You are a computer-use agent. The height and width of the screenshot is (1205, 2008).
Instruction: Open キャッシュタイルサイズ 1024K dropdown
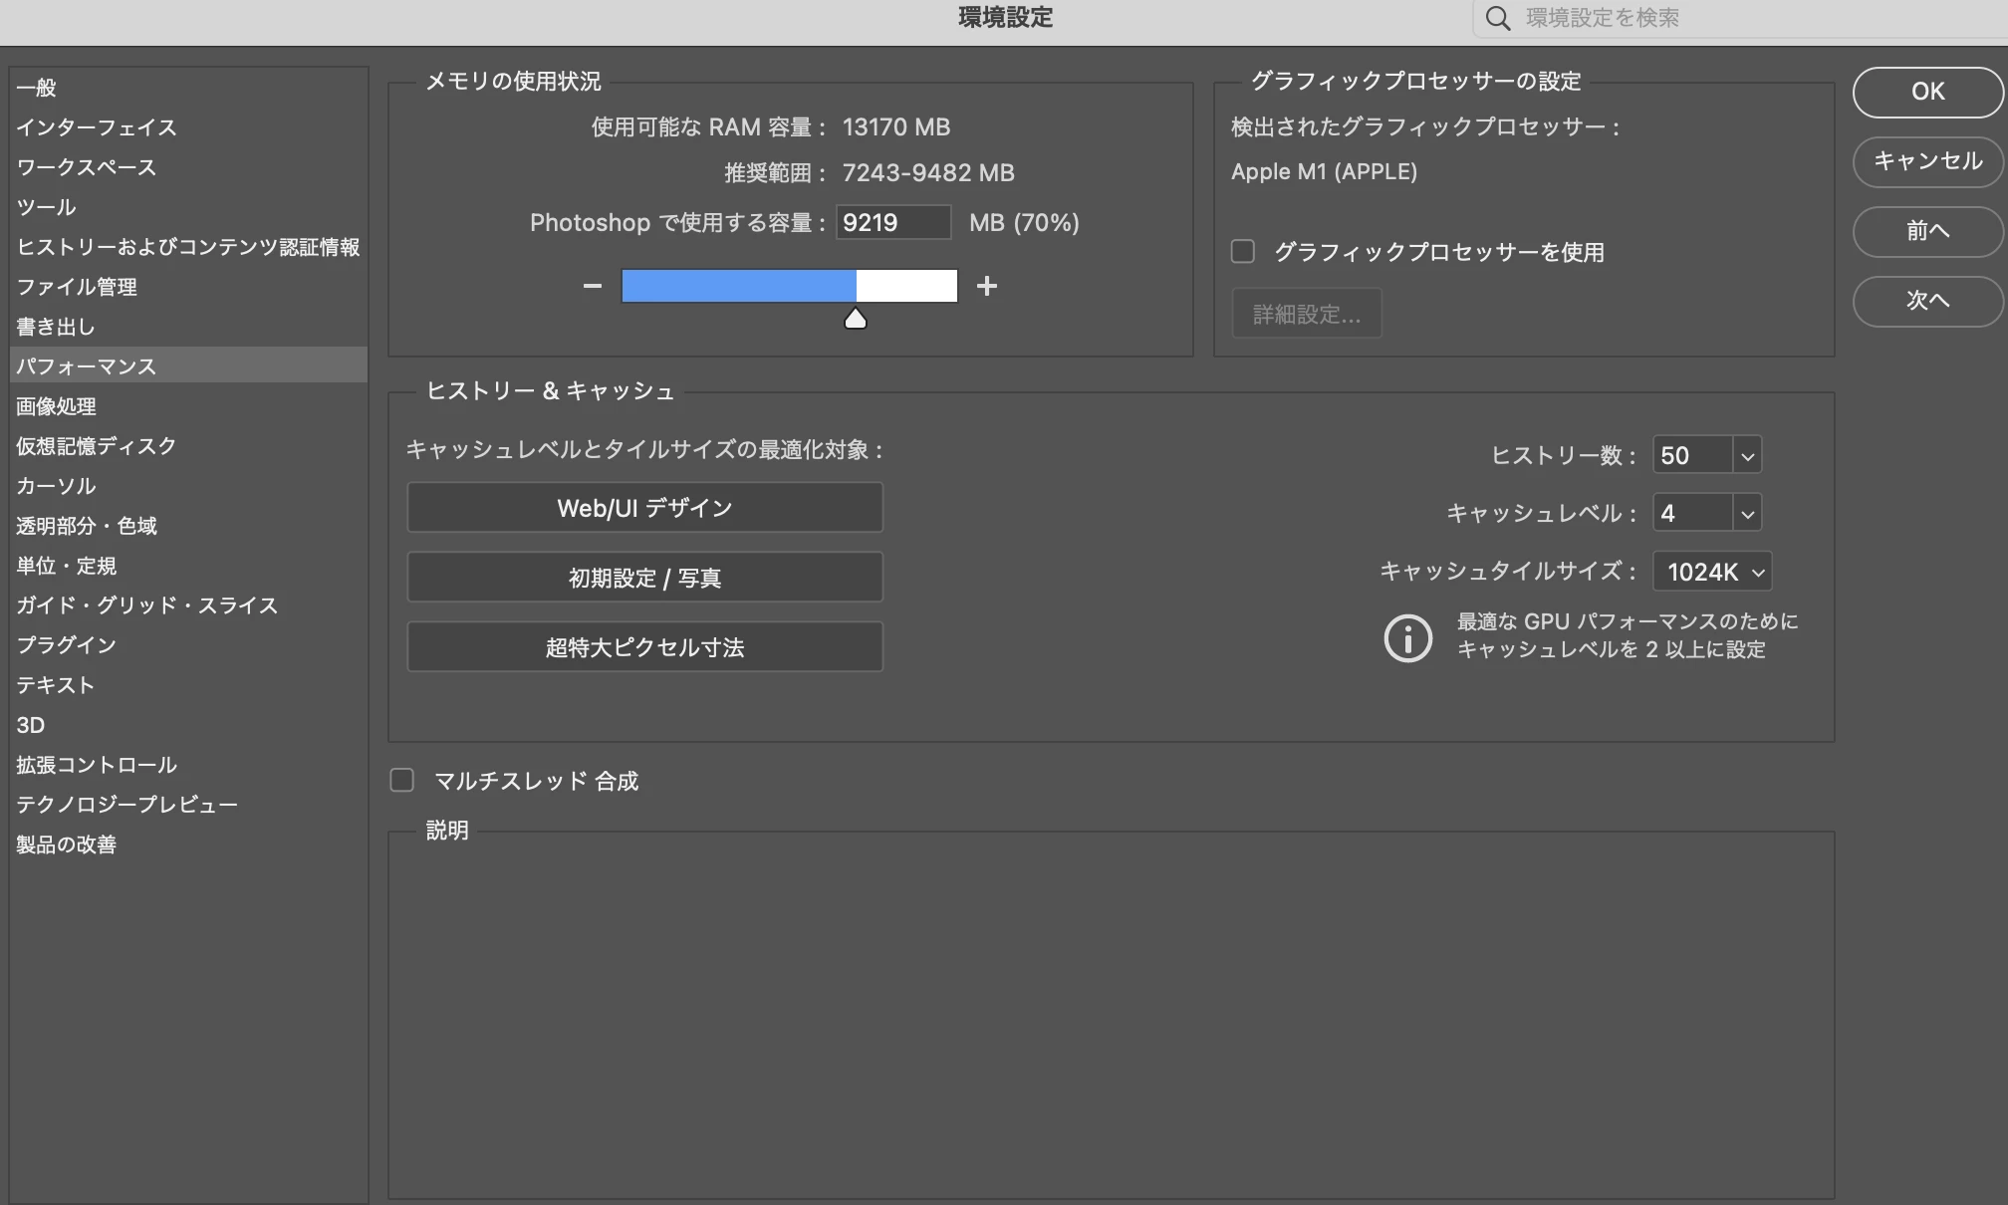coord(1712,572)
